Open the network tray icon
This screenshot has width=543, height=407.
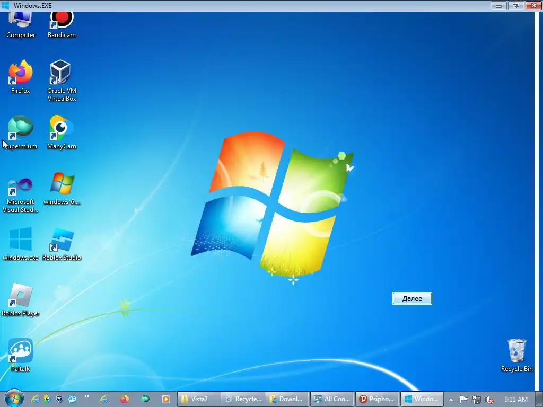(477, 400)
